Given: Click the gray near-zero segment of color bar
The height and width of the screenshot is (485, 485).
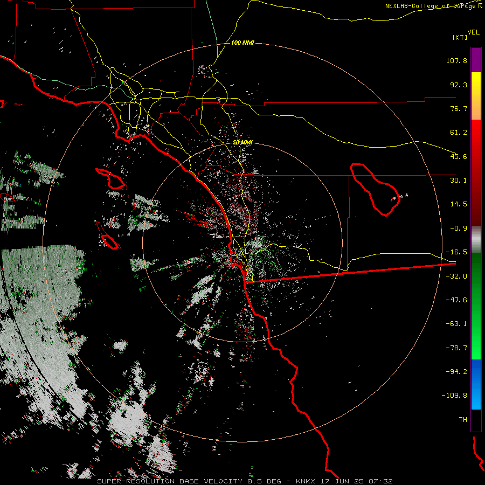Looking at the screenshot, I should [x=476, y=239].
